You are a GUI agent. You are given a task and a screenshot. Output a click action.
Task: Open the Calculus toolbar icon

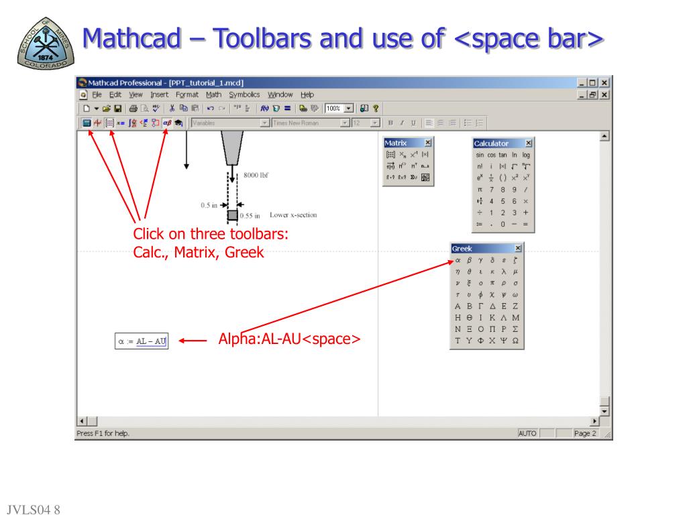[132, 123]
